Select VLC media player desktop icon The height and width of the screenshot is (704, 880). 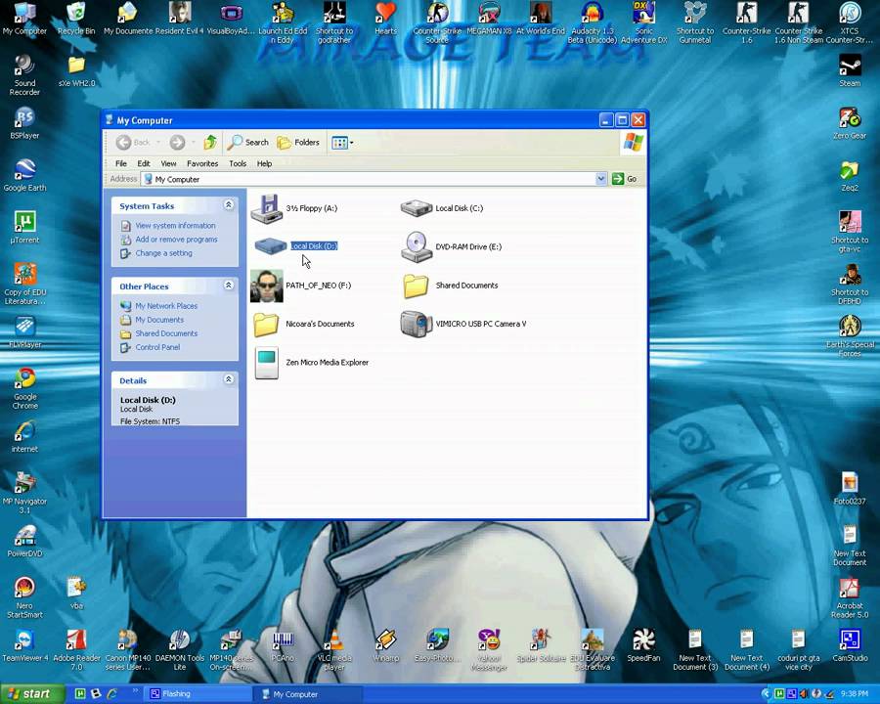(334, 650)
